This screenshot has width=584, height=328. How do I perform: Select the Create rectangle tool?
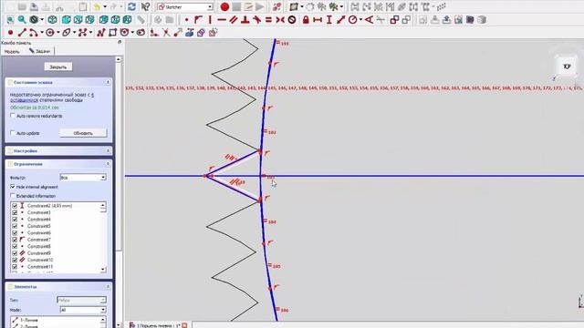click(x=112, y=33)
